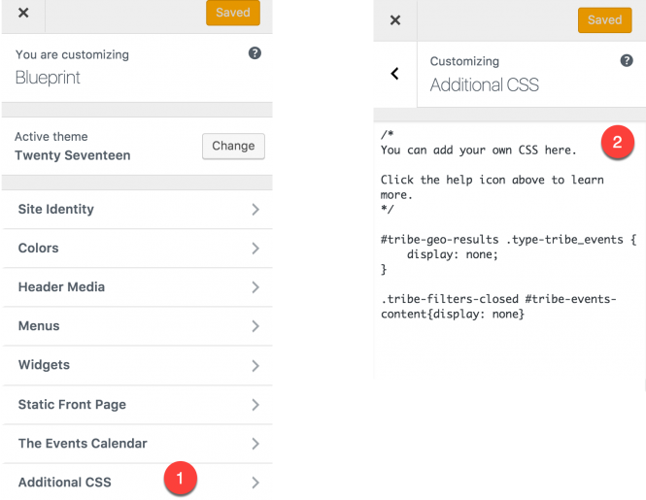Expand the Additional CSS chevron
This screenshot has height=500, width=646.
pyautogui.click(x=255, y=483)
